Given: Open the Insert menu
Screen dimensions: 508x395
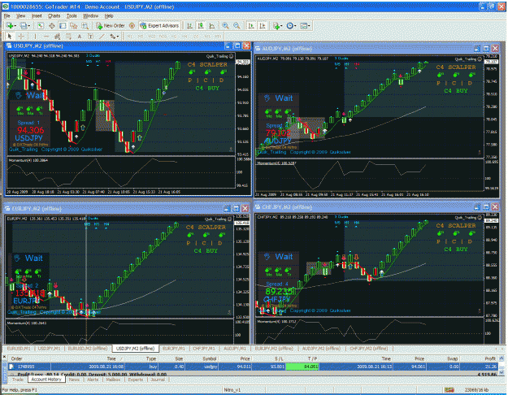Looking at the screenshot, I should 37,15.
